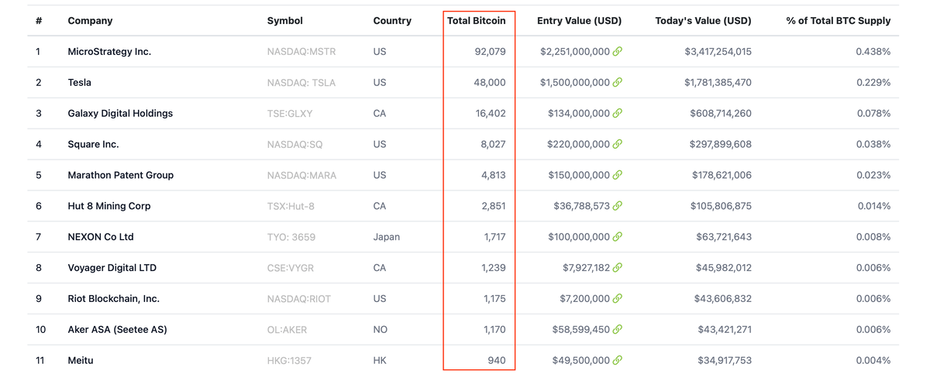Sort by % of Total BTC Supply header
This screenshot has width=930, height=374.
tap(839, 21)
